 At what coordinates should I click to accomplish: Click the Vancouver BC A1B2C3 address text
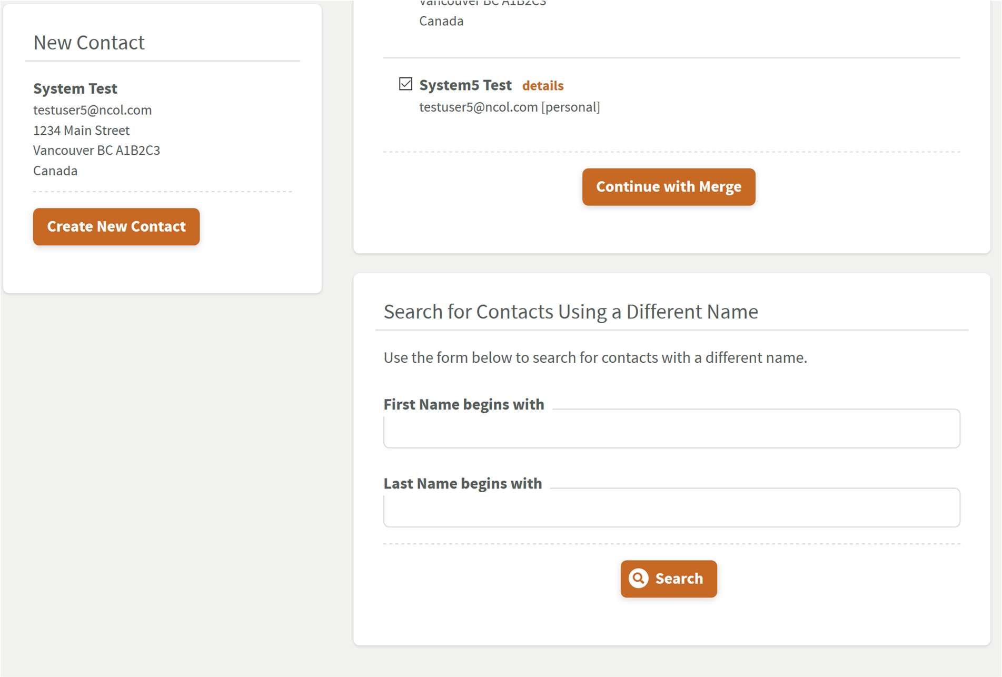97,150
